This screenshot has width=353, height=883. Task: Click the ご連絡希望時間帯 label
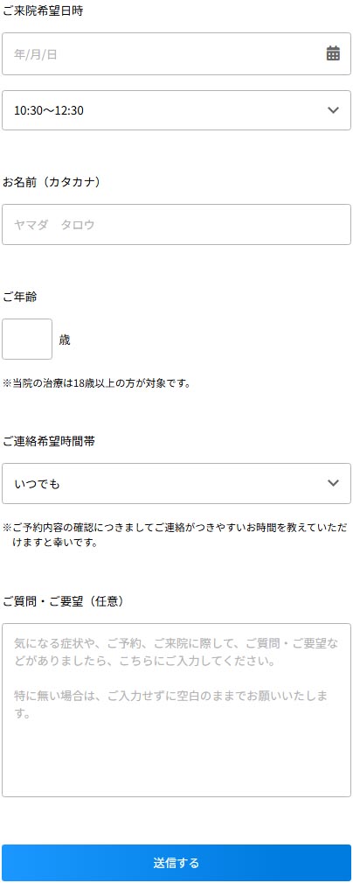pos(48,441)
